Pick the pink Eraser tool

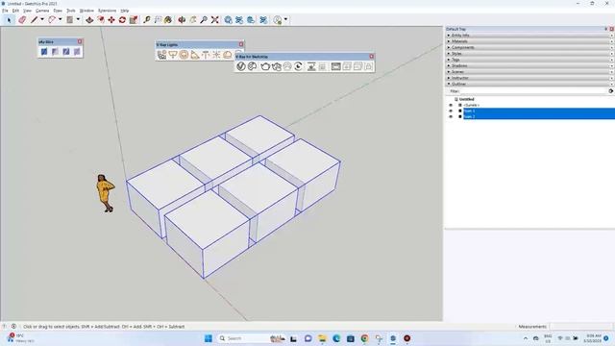(x=22, y=19)
